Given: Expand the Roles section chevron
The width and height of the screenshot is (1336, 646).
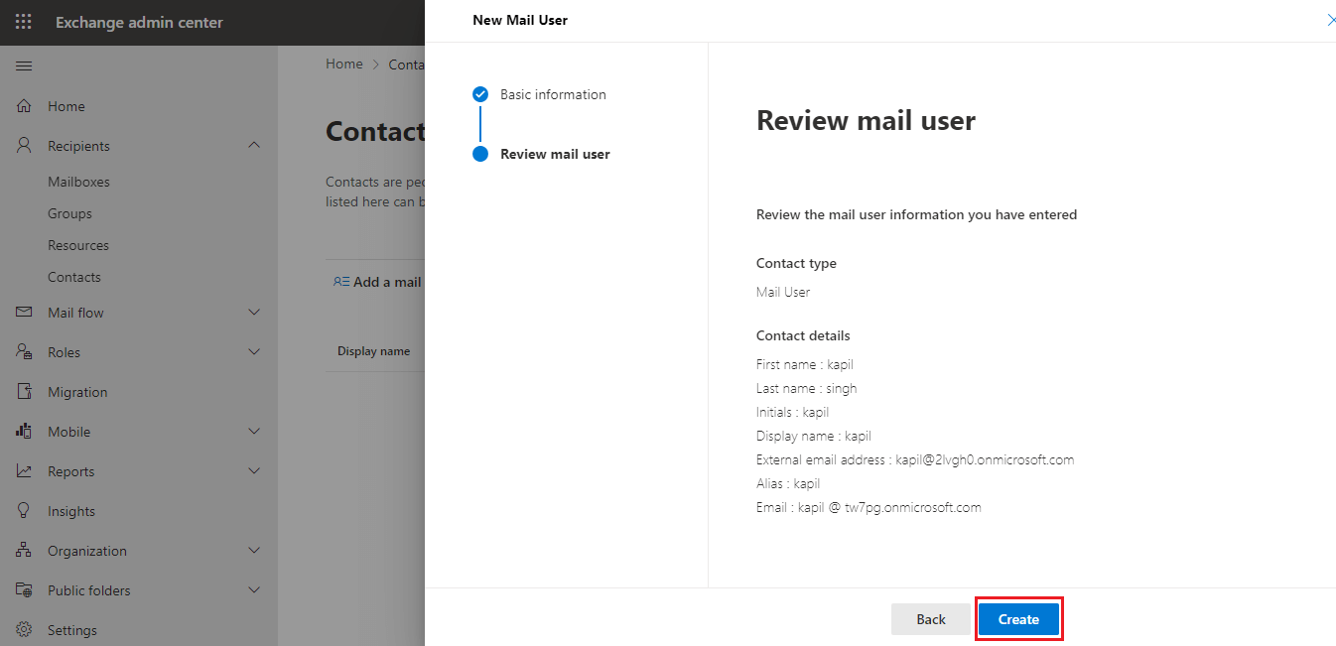Looking at the screenshot, I should (254, 352).
